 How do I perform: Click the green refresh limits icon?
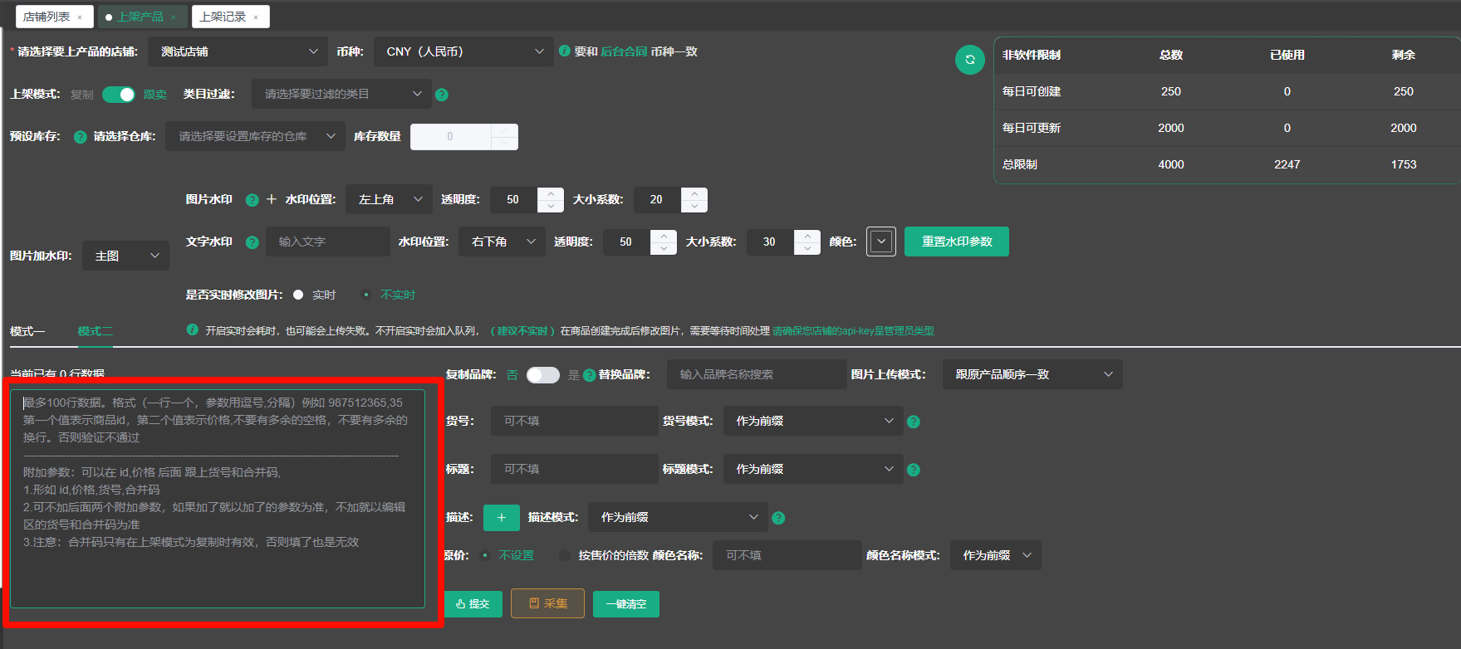pyautogui.click(x=969, y=60)
